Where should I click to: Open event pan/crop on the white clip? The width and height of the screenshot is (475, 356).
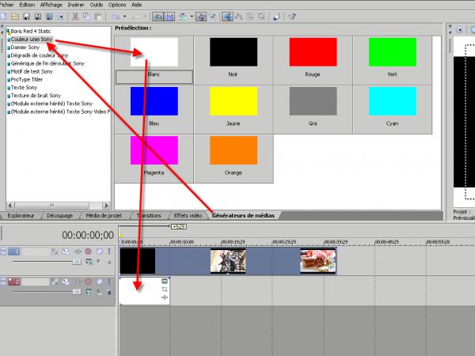164,290
